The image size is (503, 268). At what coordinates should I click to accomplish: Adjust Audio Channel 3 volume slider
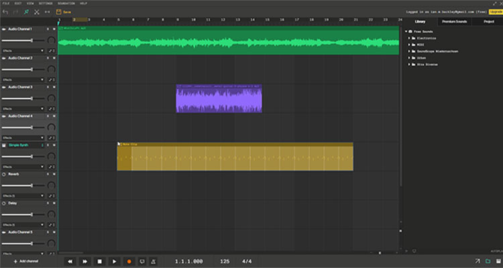point(23,98)
